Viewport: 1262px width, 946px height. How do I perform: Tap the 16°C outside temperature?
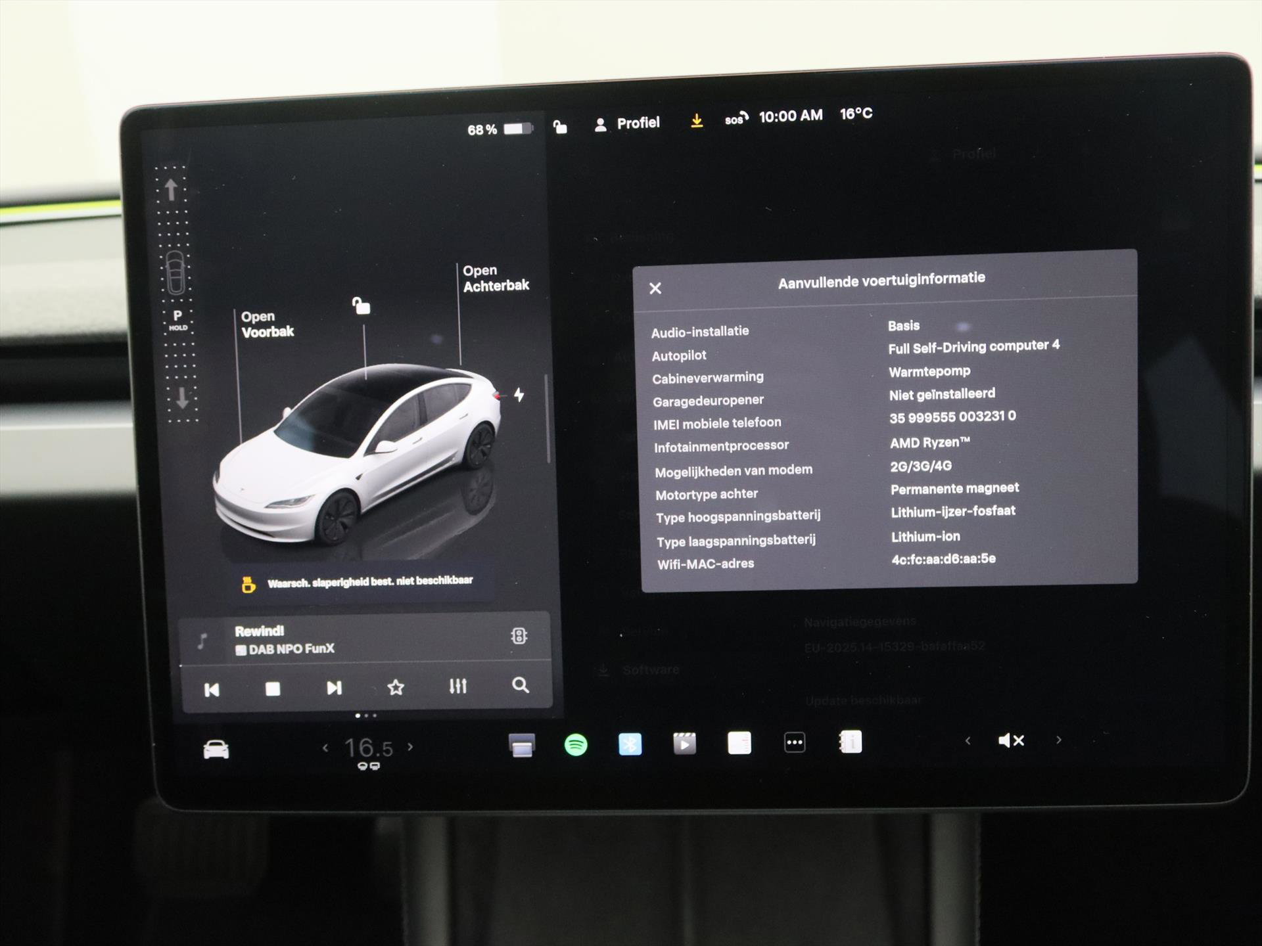point(856,114)
